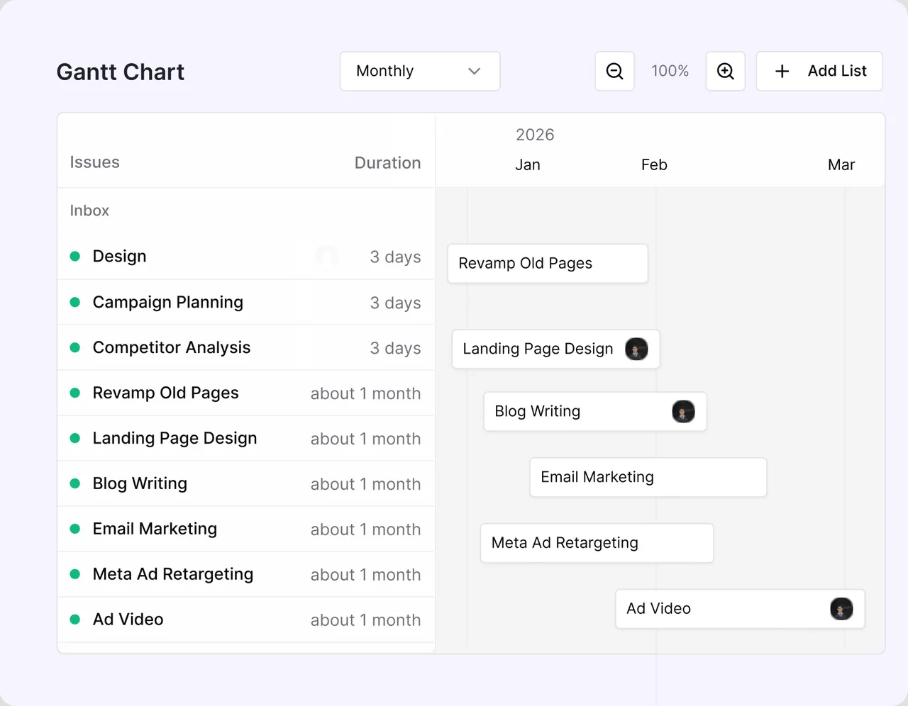This screenshot has height=706, width=908.
Task: Open the Campaign Planning issue row
Action: click(x=246, y=302)
